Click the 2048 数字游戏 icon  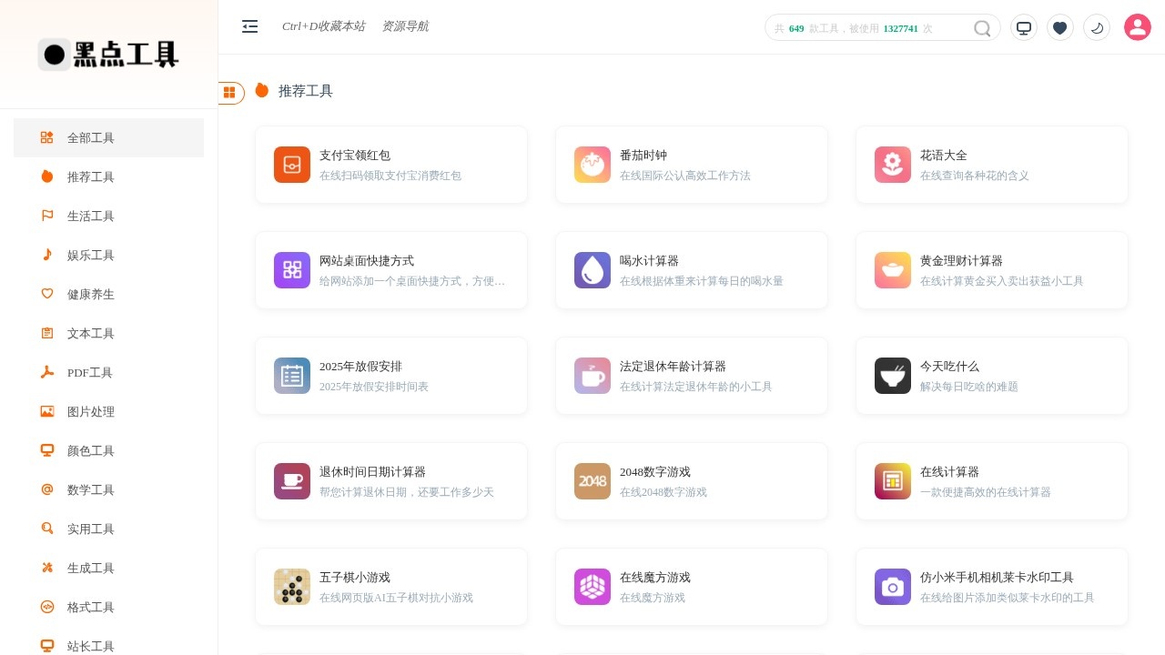pyautogui.click(x=592, y=481)
